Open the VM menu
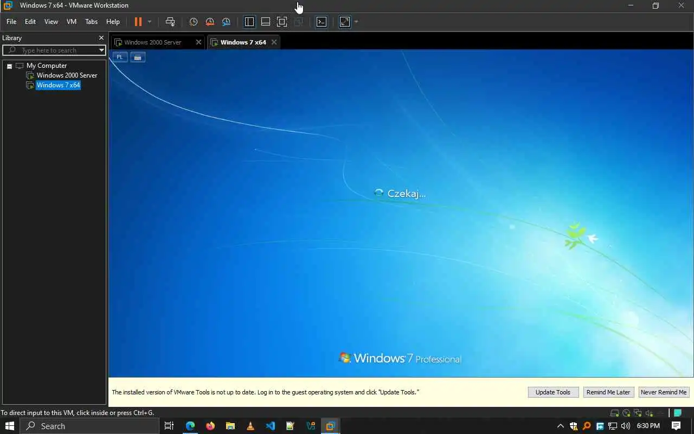The image size is (694, 434). (x=72, y=22)
